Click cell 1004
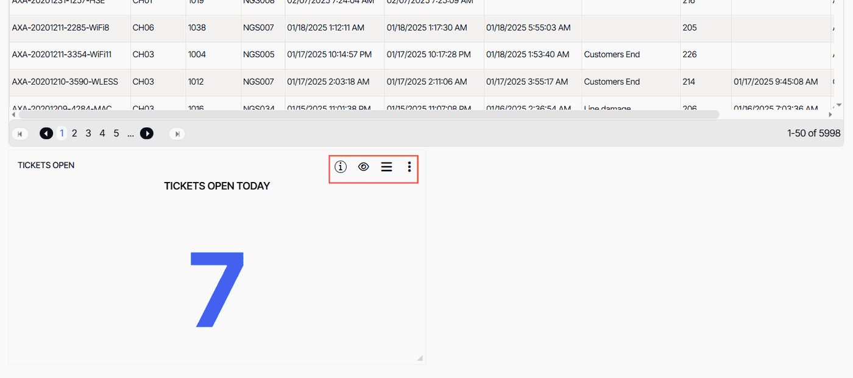 213,55
